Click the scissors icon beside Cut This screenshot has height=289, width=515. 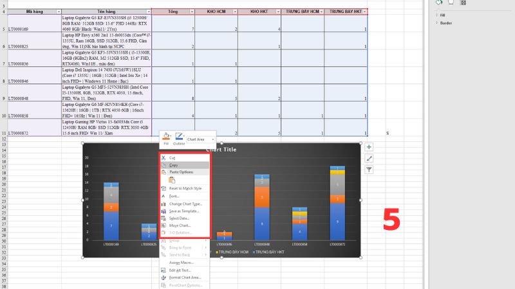[x=164, y=158]
